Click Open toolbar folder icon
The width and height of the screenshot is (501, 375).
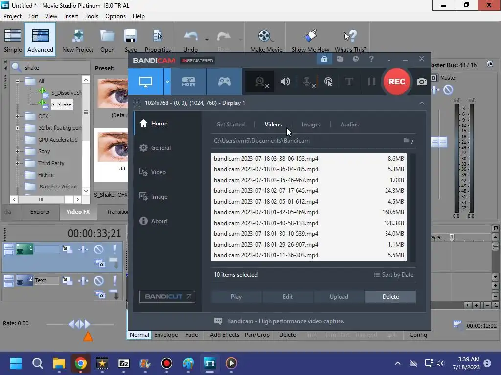tap(107, 40)
